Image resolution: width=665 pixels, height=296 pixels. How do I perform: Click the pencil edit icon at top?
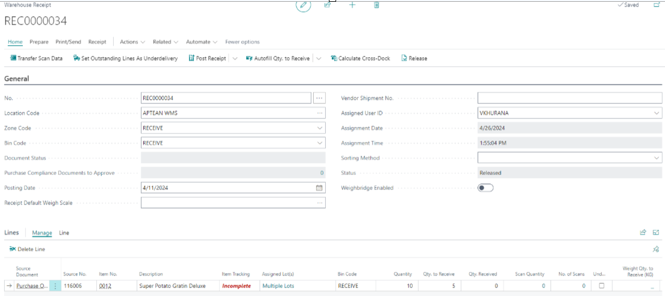(x=303, y=5)
